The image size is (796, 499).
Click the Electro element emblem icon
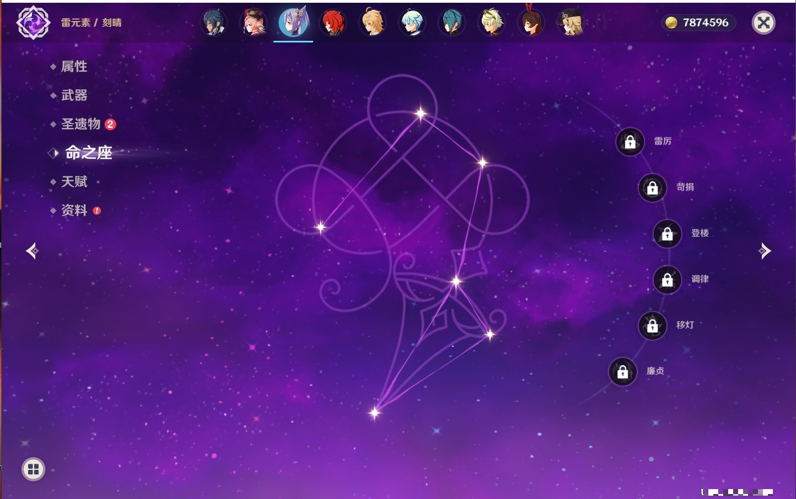click(x=33, y=23)
